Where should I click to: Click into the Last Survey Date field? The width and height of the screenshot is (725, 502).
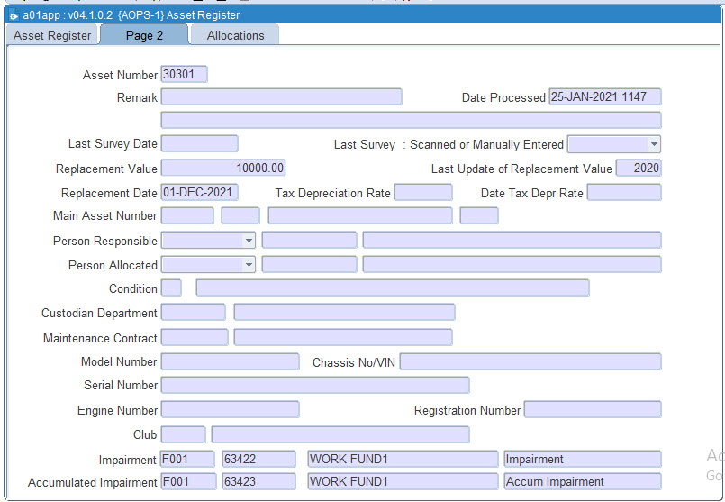pyautogui.click(x=199, y=144)
